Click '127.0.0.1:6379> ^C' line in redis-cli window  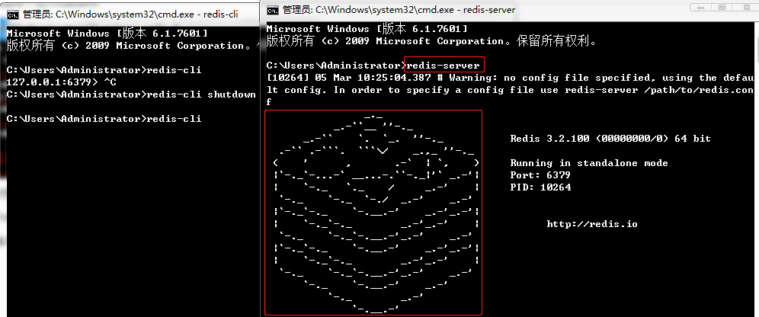click(x=62, y=82)
